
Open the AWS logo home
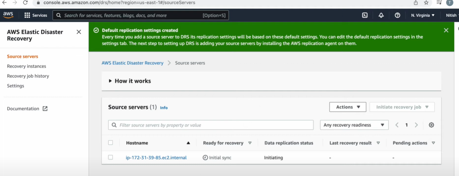(x=8, y=15)
